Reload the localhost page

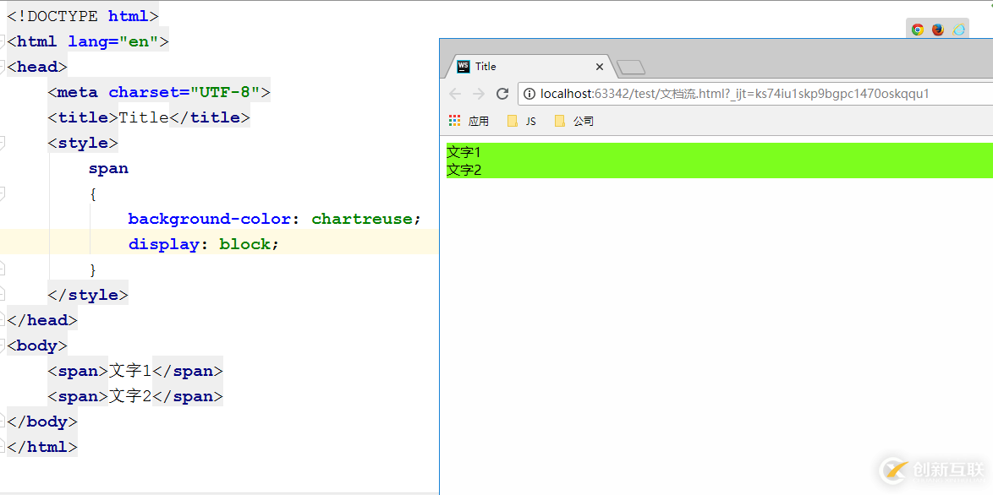502,95
